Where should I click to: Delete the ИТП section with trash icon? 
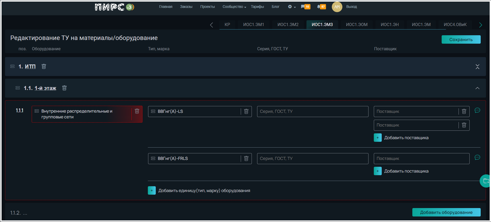click(44, 67)
